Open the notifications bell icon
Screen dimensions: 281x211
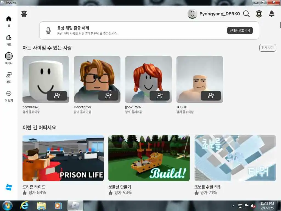272,14
